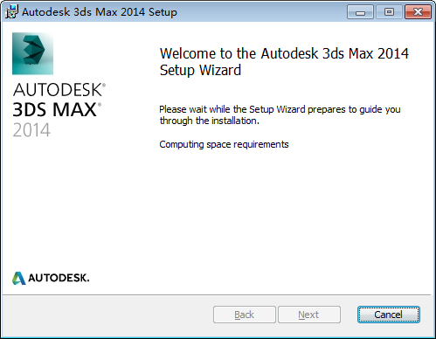Viewport: 436px width, 339px height.
Task: Click the AUTODESK text under the teal logo
Action: coord(59,89)
